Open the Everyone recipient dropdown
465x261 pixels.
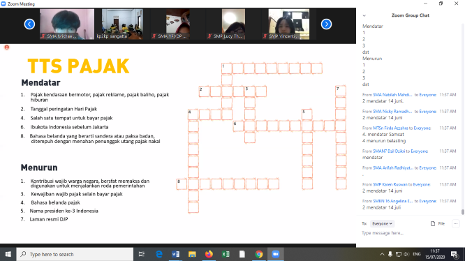pos(382,224)
